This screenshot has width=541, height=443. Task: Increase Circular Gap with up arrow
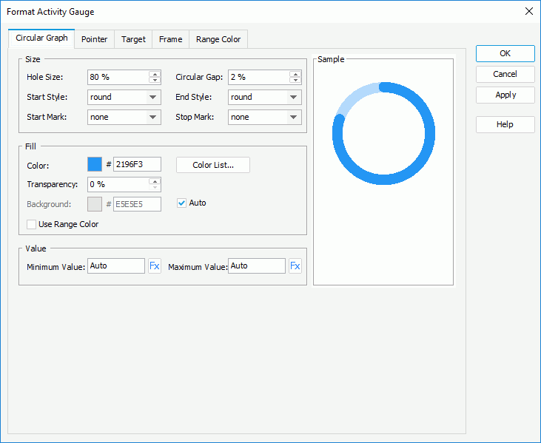click(x=295, y=74)
